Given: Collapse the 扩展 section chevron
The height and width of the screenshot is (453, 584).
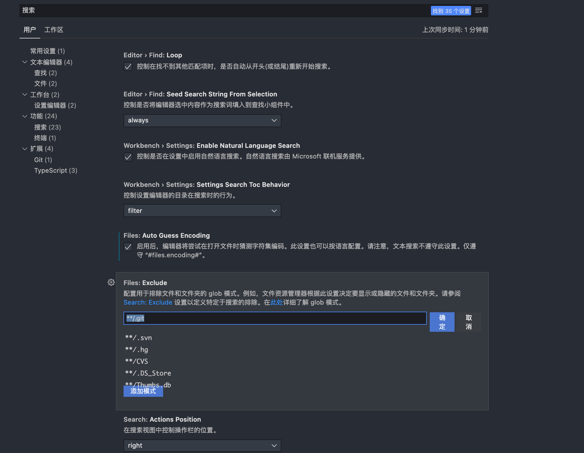Looking at the screenshot, I should (x=25, y=149).
